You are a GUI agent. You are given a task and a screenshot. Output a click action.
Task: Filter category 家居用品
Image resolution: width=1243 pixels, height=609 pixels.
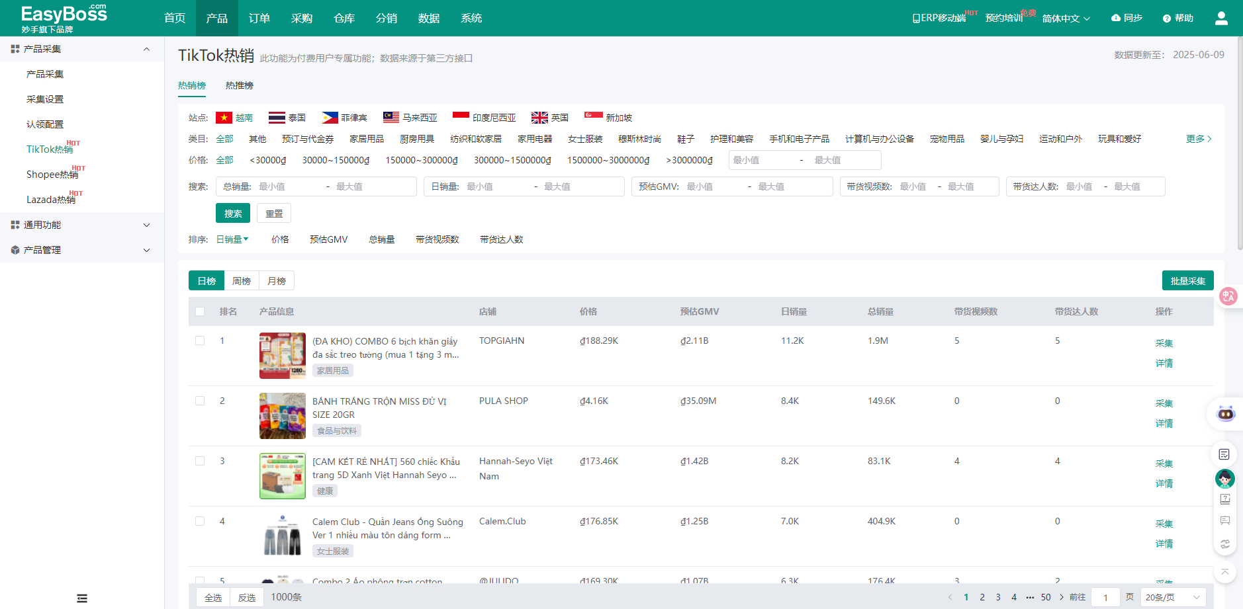pyautogui.click(x=367, y=139)
